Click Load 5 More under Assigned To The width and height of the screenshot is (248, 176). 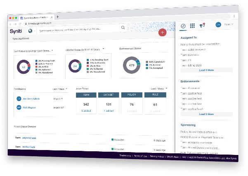[206, 70]
